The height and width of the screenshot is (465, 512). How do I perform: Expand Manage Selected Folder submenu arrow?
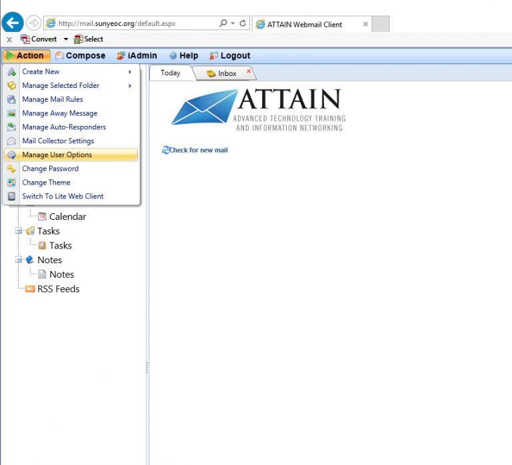[x=130, y=85]
